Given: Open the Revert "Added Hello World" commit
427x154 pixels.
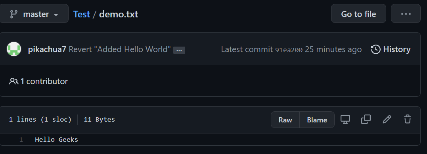Looking at the screenshot, I should (x=120, y=49).
